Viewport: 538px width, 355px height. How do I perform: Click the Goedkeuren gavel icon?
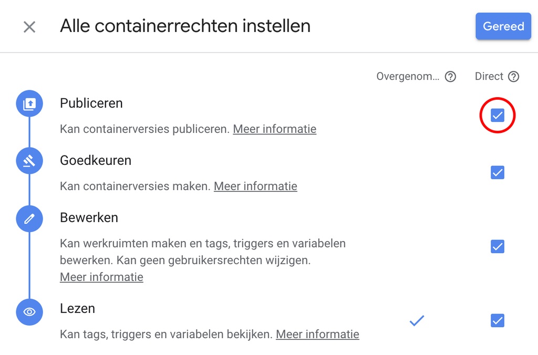coord(29,161)
